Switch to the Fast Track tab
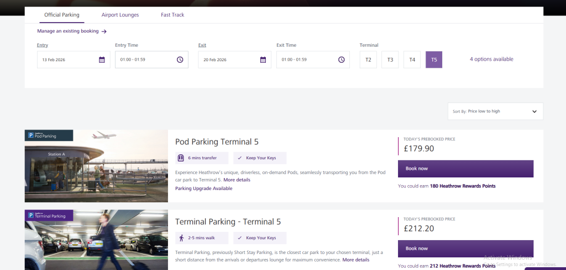The image size is (566, 270). point(172,15)
